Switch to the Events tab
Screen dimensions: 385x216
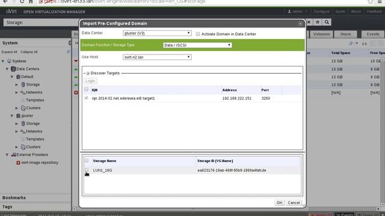pos(373,34)
